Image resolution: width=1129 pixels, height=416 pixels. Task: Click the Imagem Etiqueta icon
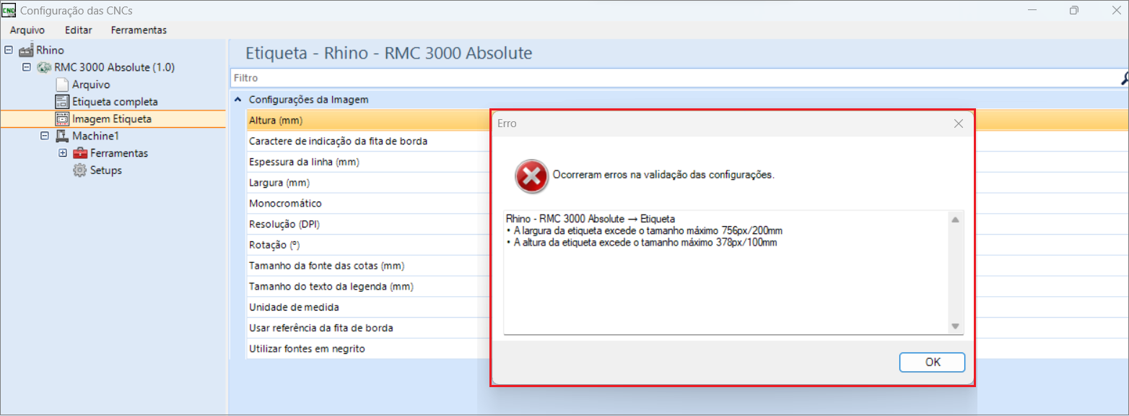tap(62, 119)
